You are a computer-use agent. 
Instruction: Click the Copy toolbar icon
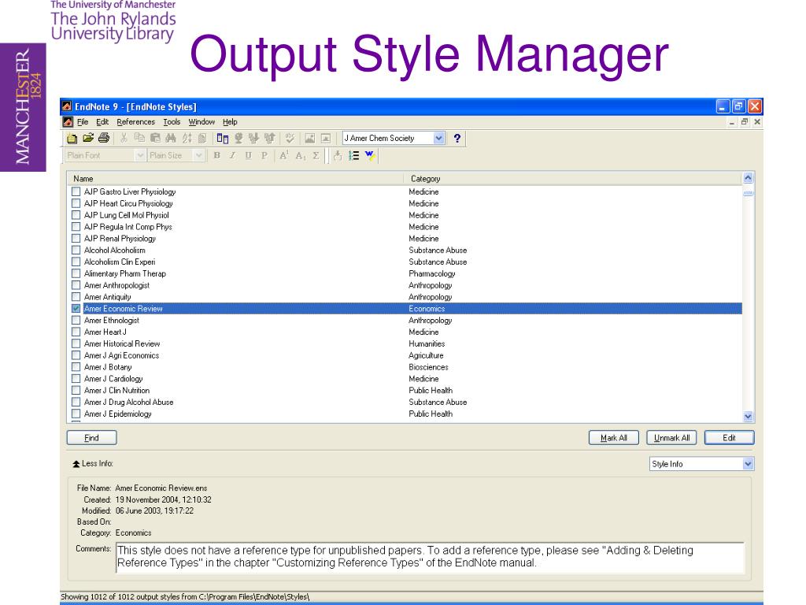[x=139, y=138]
